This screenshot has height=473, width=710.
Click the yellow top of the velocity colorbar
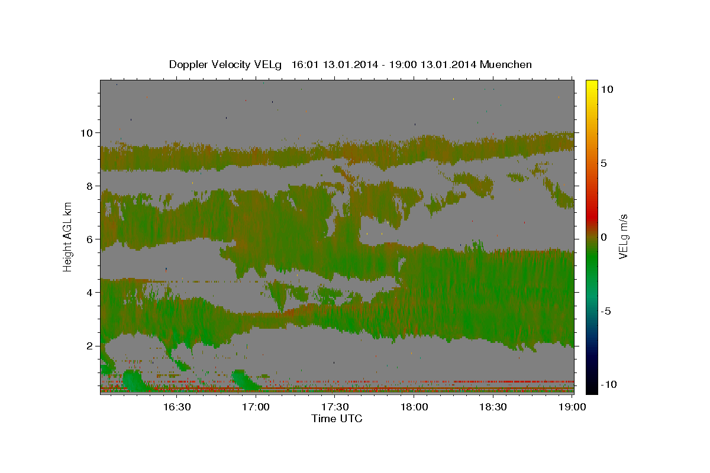click(591, 86)
